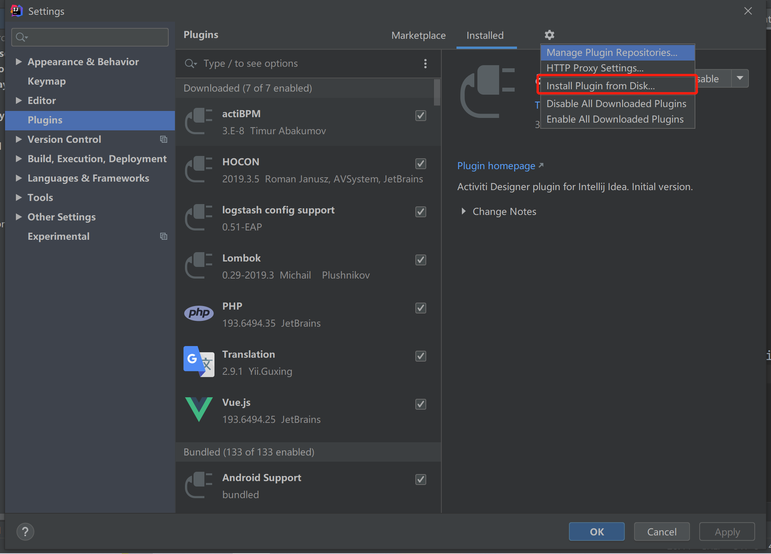Select Experimental in the settings tree
This screenshot has width=771, height=554.
59,236
